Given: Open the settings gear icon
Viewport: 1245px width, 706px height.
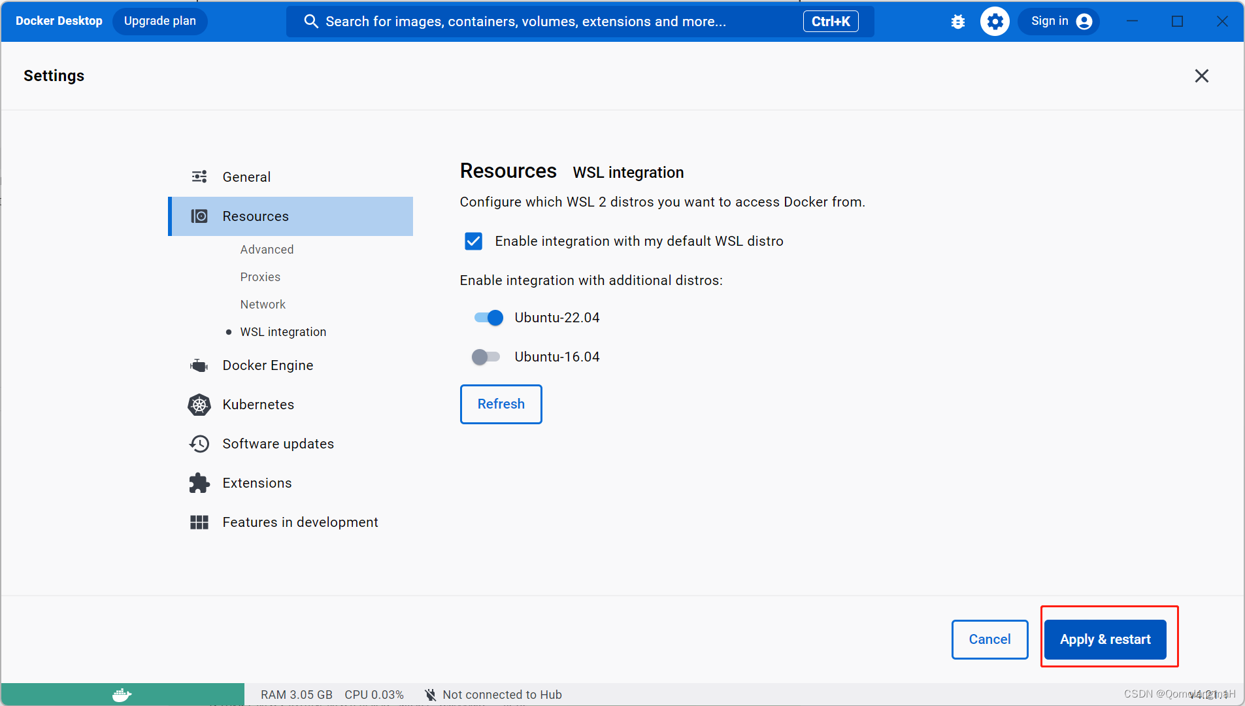Looking at the screenshot, I should tap(994, 22).
